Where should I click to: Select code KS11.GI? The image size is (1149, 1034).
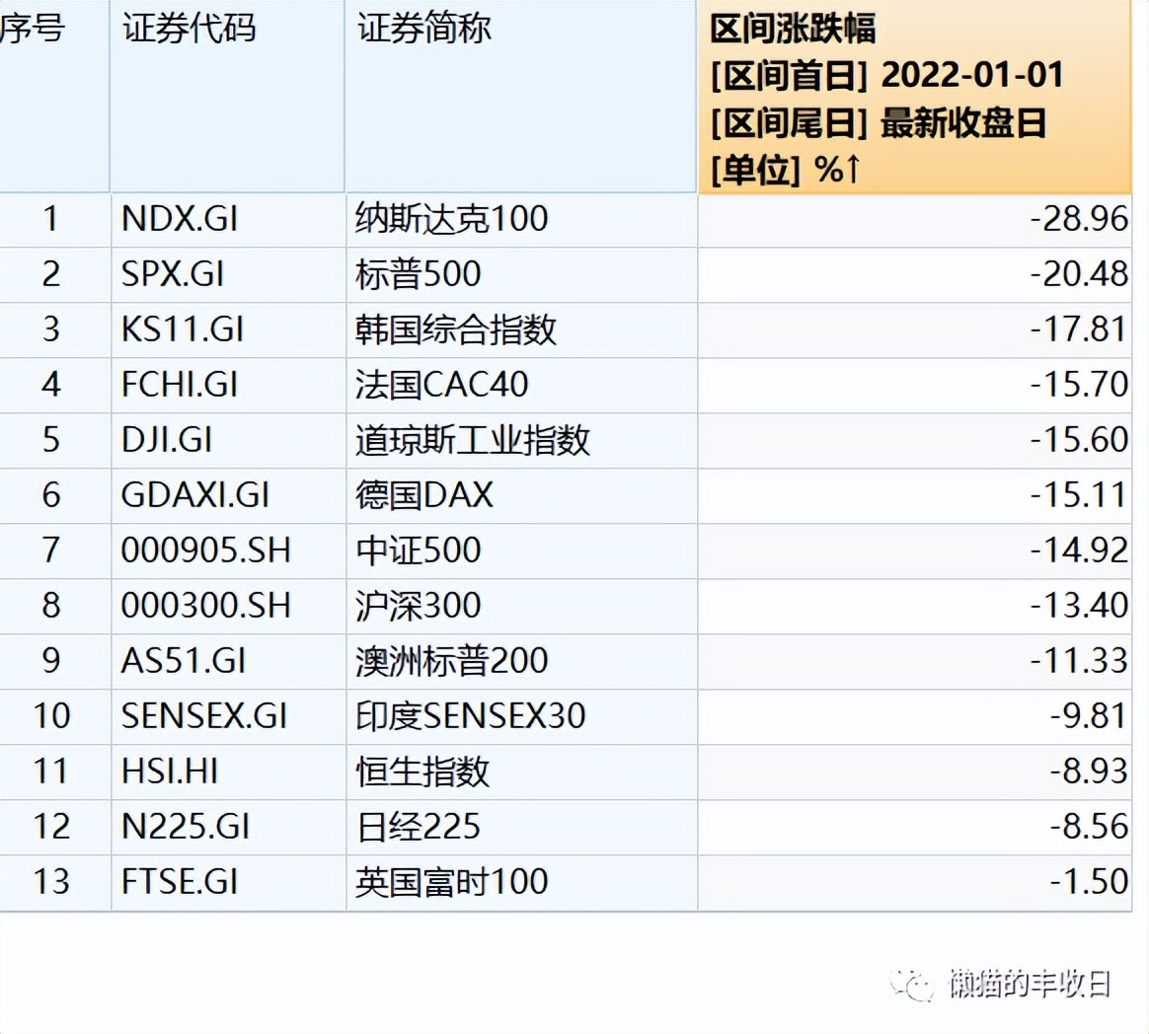[x=183, y=330]
